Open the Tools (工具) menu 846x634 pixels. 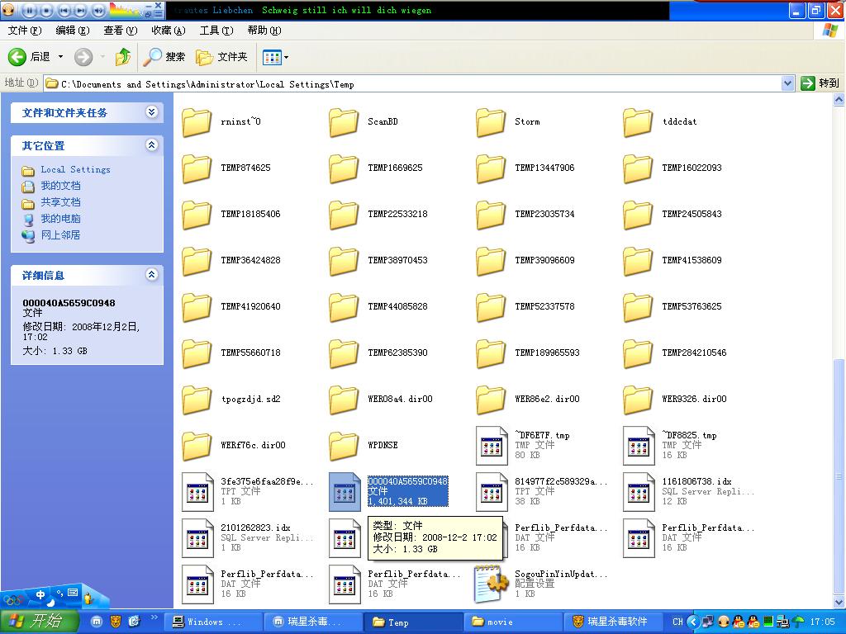pyautogui.click(x=216, y=31)
